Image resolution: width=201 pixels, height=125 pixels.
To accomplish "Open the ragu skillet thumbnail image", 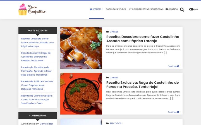I will tap(81, 94).
